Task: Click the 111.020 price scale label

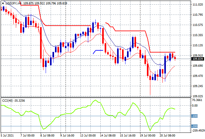Action: tap(198, 5)
